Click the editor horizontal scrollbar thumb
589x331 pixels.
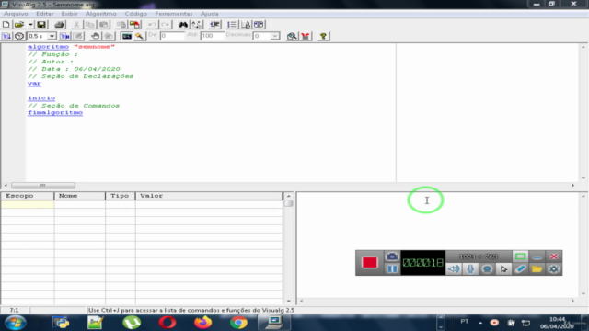coord(43,186)
